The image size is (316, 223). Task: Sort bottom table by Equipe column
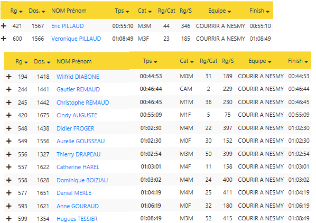pos(260,61)
